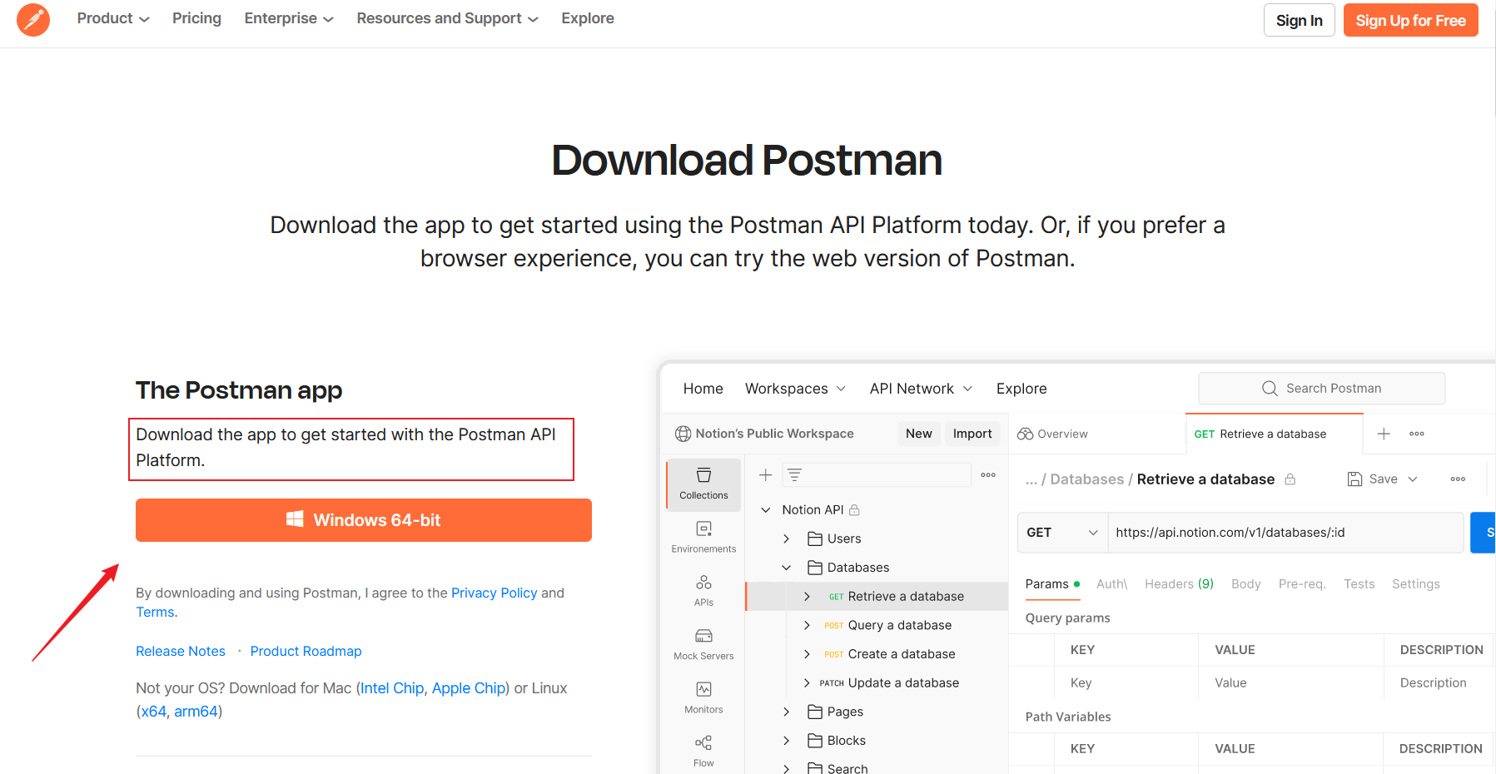Switch to the Headers (9) tab

click(1179, 584)
